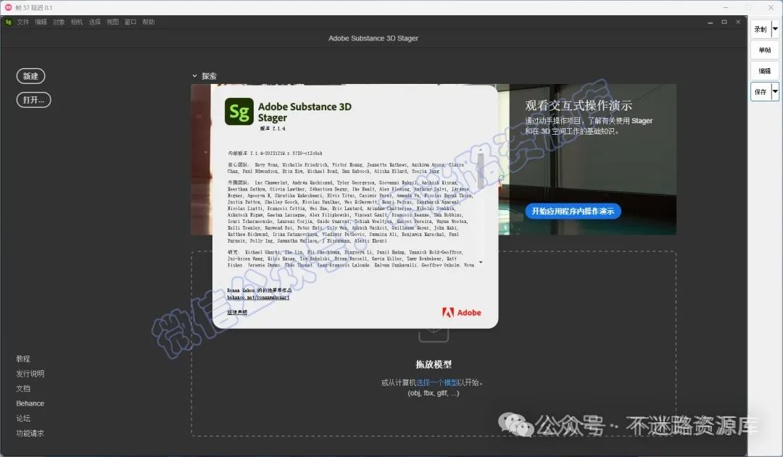783x457 pixels.
Task: Open the 发行说明 link
Action: point(30,374)
